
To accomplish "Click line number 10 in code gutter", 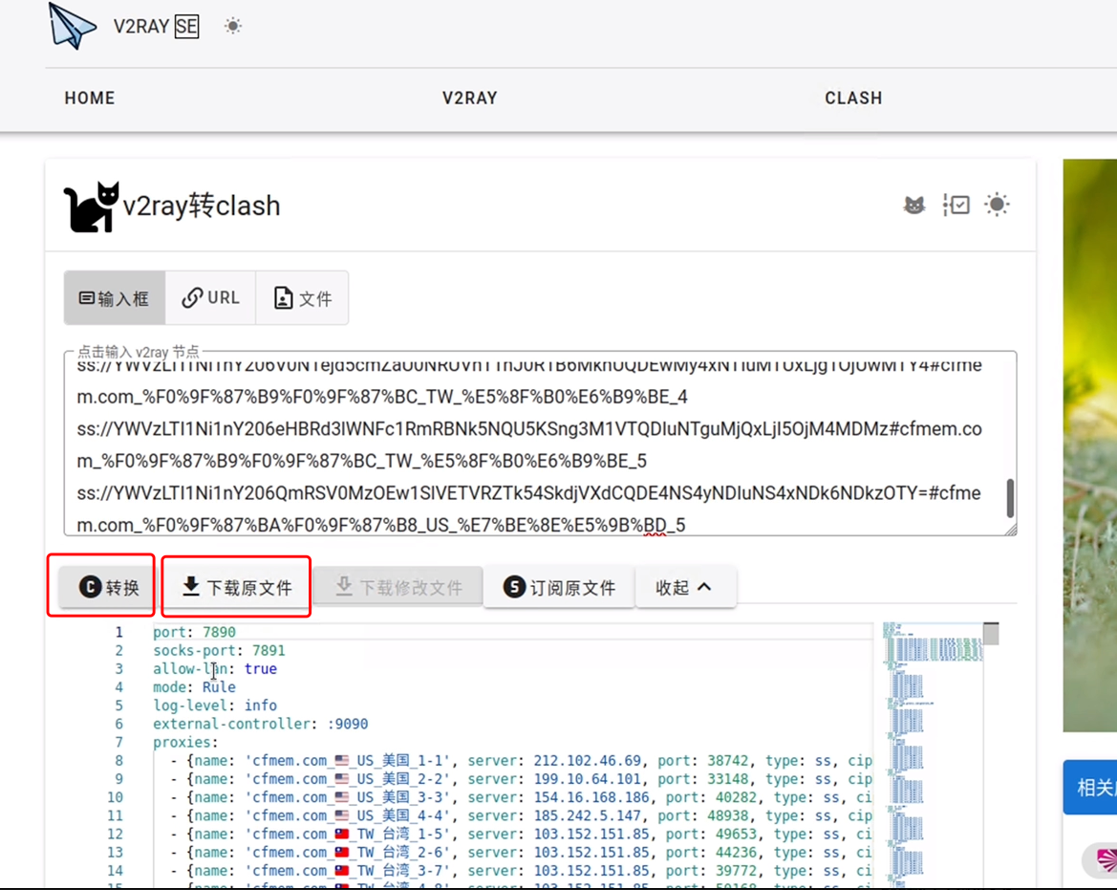I will [115, 797].
